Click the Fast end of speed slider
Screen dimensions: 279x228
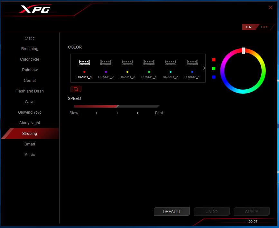pos(159,113)
